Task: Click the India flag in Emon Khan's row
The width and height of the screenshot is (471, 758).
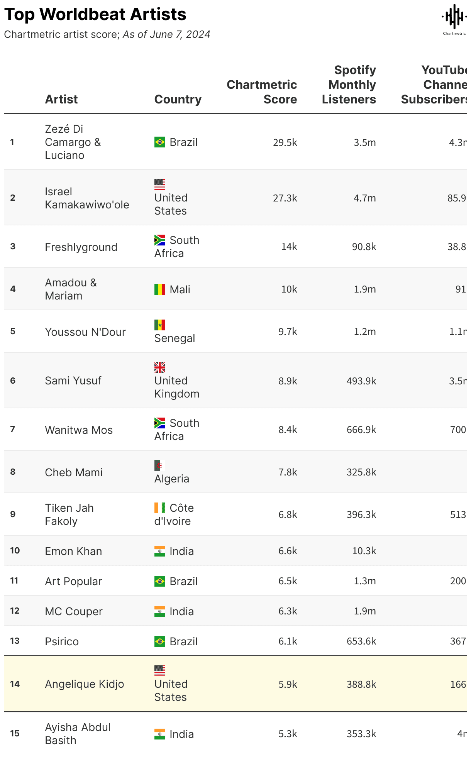Action: pos(159,551)
